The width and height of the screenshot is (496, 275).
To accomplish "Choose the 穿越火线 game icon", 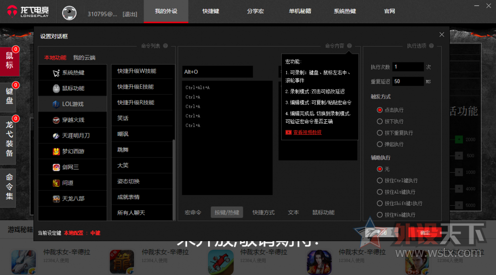I will point(57,120).
